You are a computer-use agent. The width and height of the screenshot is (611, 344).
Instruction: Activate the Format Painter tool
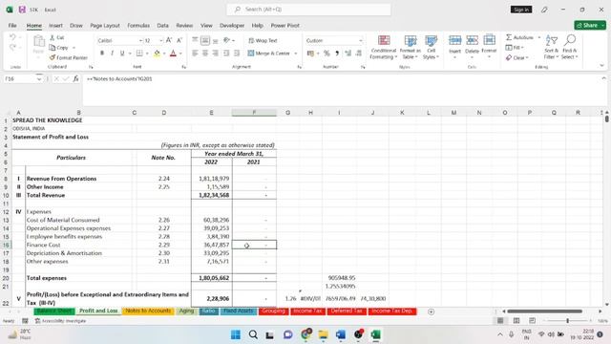pyautogui.click(x=69, y=57)
